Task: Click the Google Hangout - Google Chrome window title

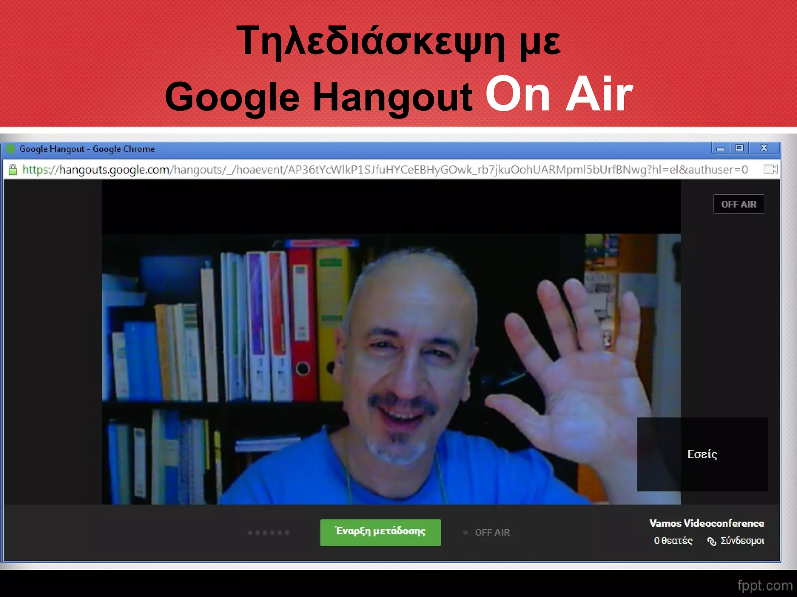Action: pyautogui.click(x=87, y=149)
